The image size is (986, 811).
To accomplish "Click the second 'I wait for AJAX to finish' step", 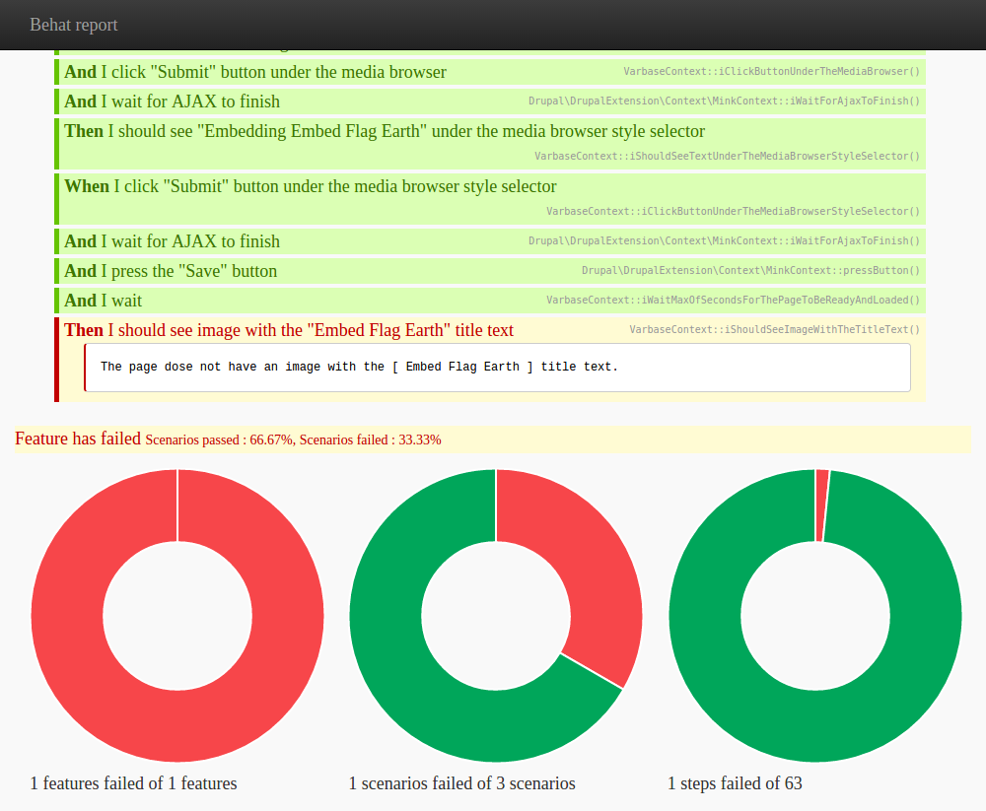I will (x=490, y=241).
